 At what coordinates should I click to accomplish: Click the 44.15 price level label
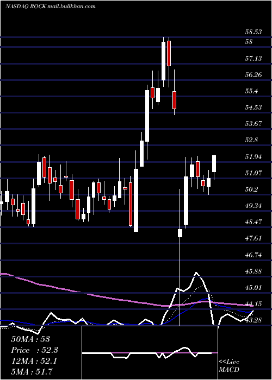tap(254, 304)
